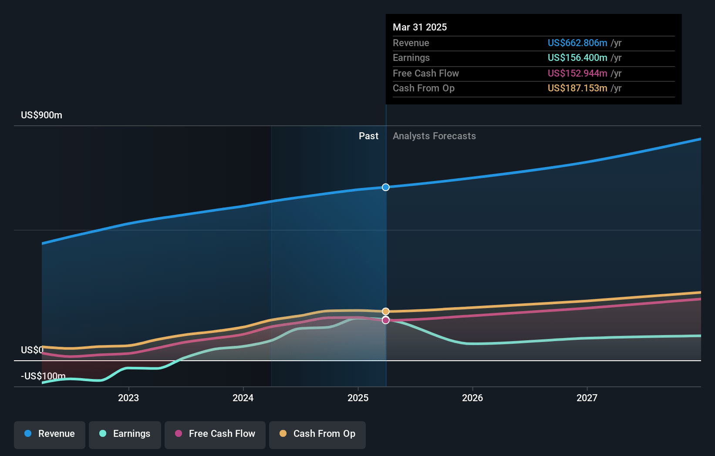Click the Cash From Op label in tooltip
This screenshot has height=456, width=715.
click(424, 88)
